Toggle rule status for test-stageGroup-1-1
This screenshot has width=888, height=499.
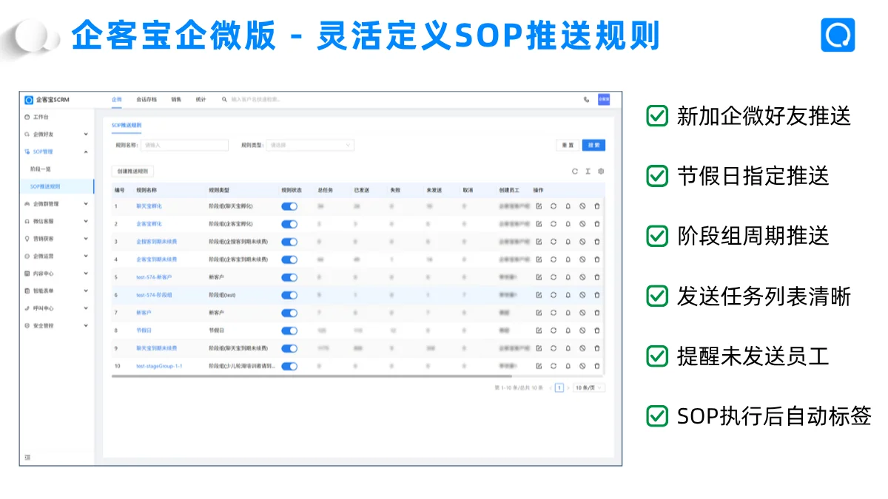coord(289,366)
